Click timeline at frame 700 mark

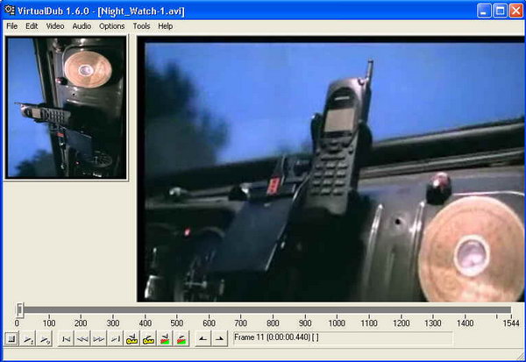241,310
